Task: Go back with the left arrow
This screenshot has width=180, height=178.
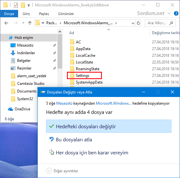Action: coord(6,23)
